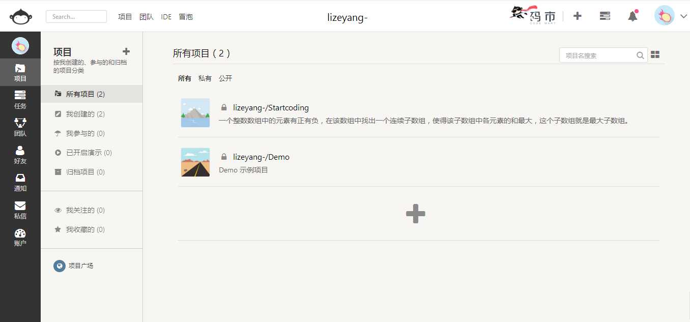Screen dimensions: 690x322
Task: Open the 好友 sidebar icon
Action: tap(20, 155)
